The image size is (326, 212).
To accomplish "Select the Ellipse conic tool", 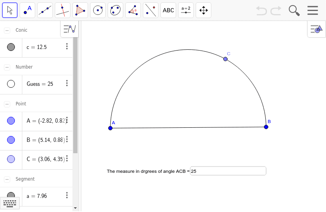I will coord(115,10).
